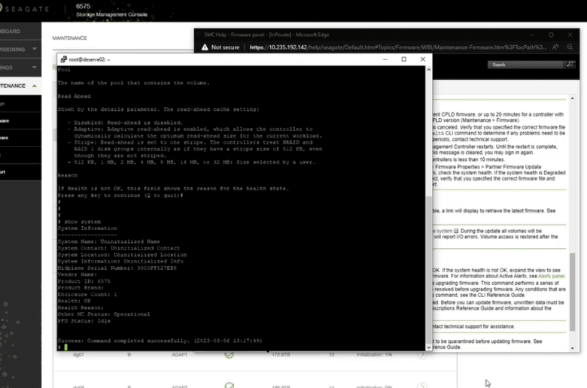Viewport: 587px width, 388px height.
Task: Open the Firmware submenu item under Maintenance
Action: click(x=20, y=138)
